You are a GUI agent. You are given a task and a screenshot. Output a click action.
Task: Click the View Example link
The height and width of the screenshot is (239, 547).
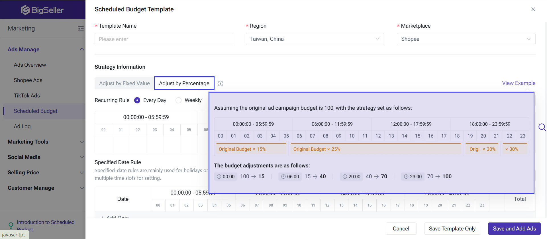[x=519, y=83]
